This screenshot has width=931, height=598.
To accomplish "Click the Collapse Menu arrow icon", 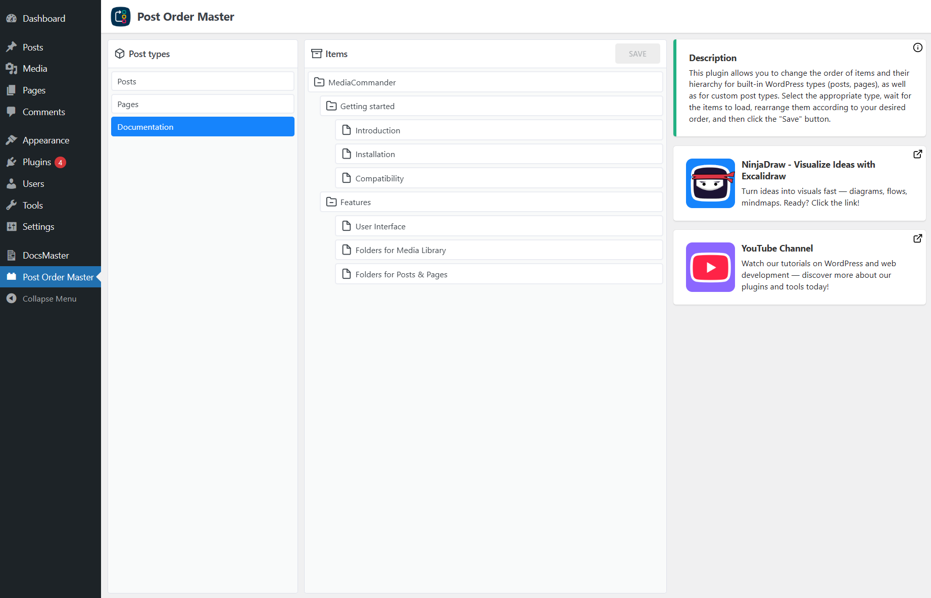I will coord(12,298).
